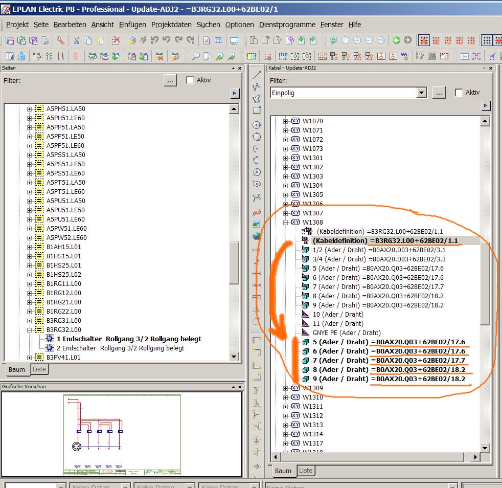This screenshot has width=502, height=488.
Task: Click the copy icon in toolbar
Action: click(88, 40)
